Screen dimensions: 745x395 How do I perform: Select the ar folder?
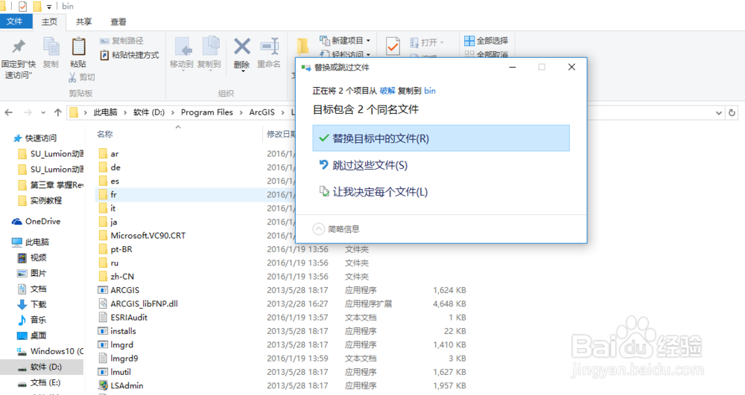[110, 154]
